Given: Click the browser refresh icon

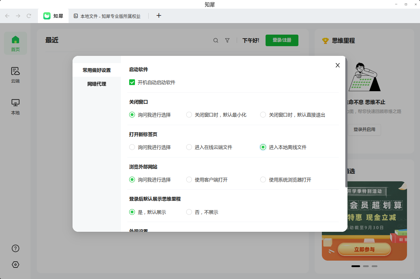Looking at the screenshot, I should 29,16.
